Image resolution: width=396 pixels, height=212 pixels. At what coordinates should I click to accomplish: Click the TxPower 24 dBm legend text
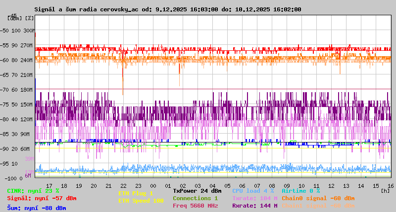[x=197, y=190]
